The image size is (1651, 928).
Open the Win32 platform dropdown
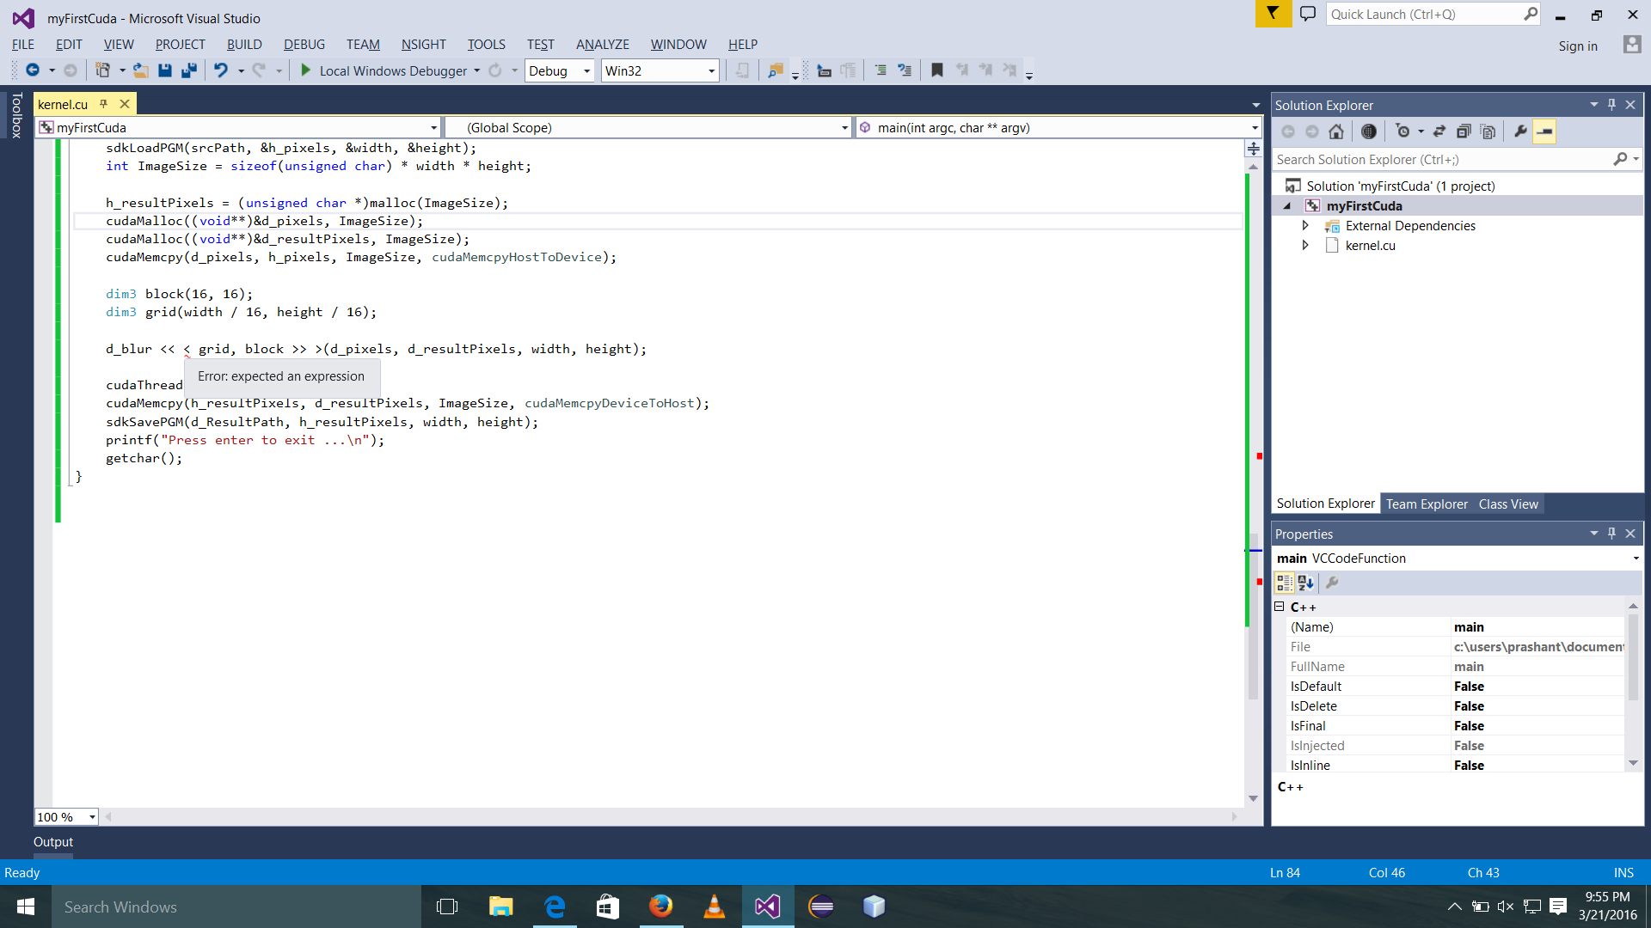(x=660, y=70)
